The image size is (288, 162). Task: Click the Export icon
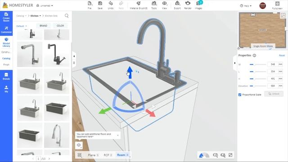click(177, 3)
